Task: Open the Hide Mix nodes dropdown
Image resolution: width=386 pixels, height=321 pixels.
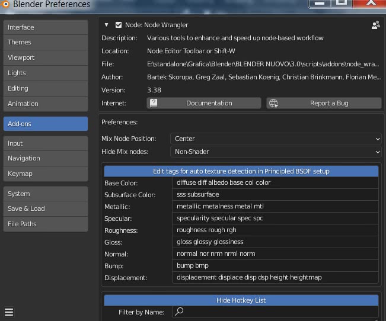Action: coord(276,152)
